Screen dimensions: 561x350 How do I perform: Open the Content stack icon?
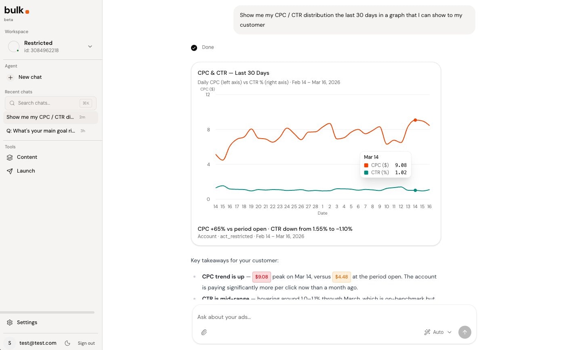(x=10, y=157)
